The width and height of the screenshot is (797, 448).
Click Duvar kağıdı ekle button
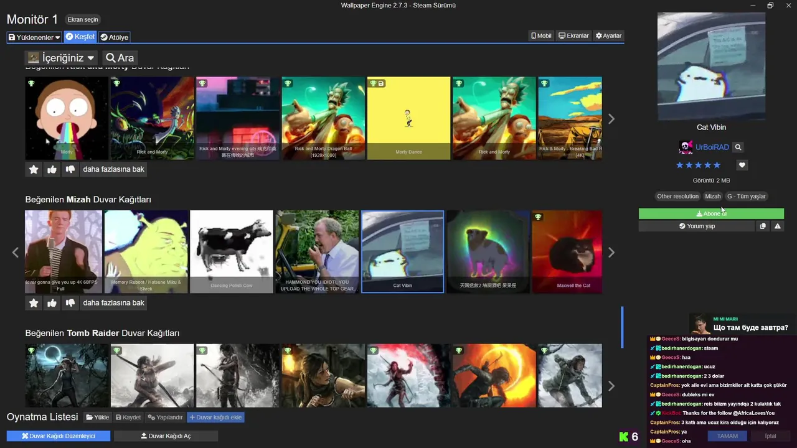pos(215,417)
